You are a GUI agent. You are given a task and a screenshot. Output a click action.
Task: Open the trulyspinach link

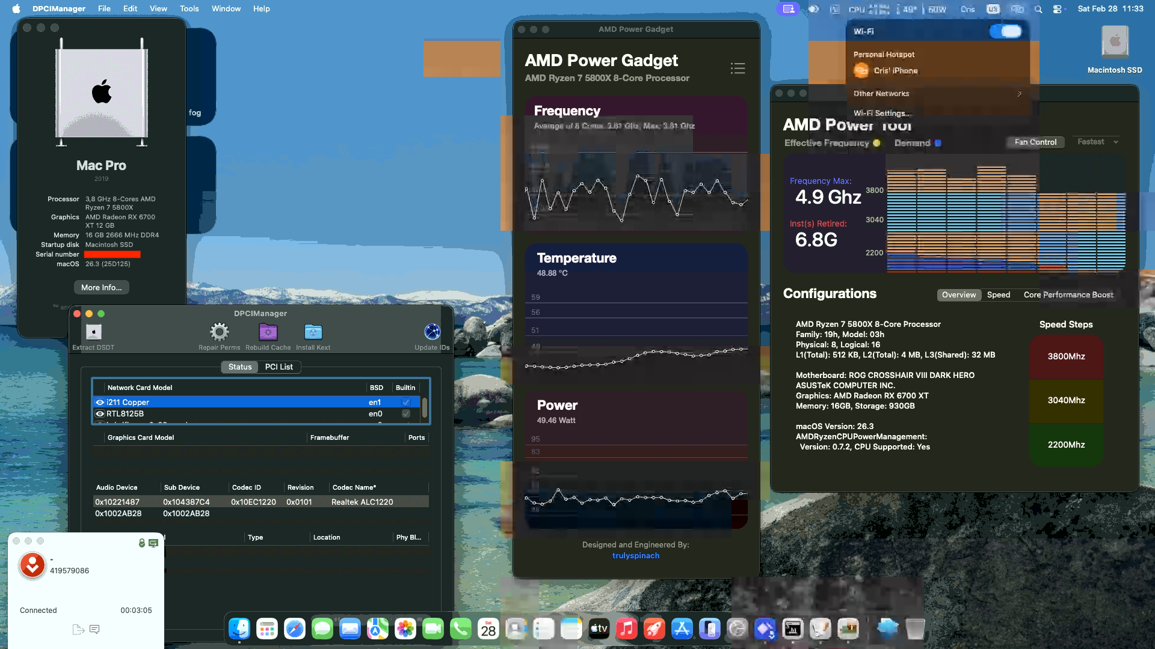[636, 555]
